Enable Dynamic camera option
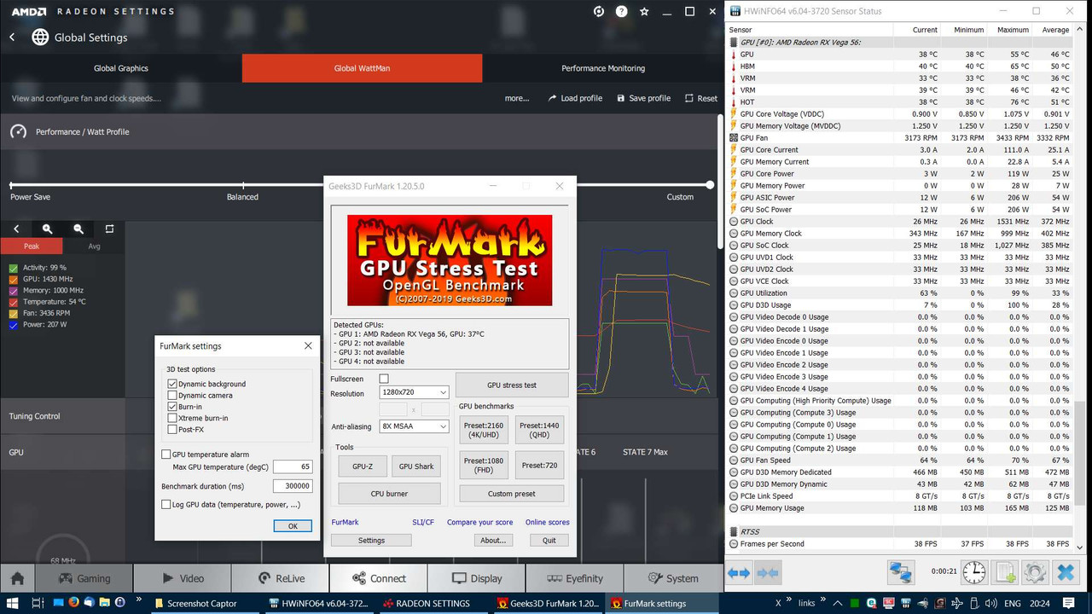Viewport: 1092px width, 614px height. click(172, 396)
